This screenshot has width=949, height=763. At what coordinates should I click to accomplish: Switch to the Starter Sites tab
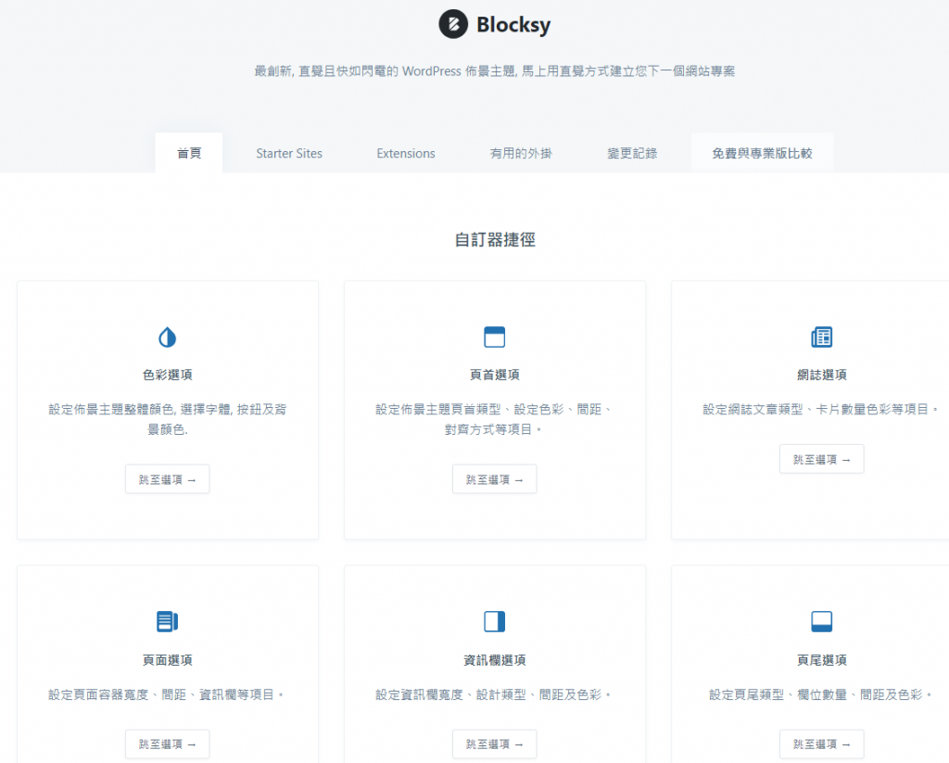click(289, 153)
